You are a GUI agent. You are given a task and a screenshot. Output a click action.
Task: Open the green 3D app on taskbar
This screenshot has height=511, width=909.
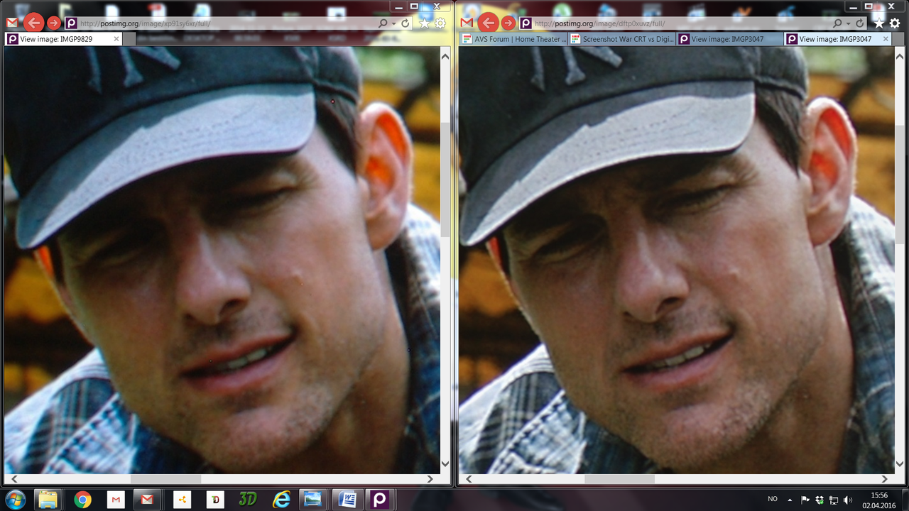pos(247,500)
